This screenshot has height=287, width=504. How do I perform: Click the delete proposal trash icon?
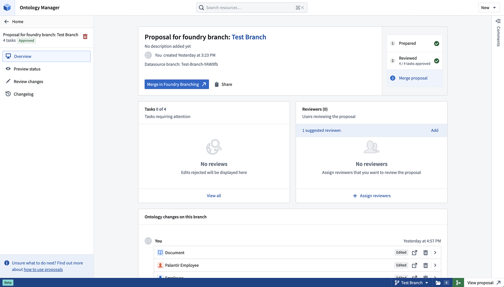[85, 36]
